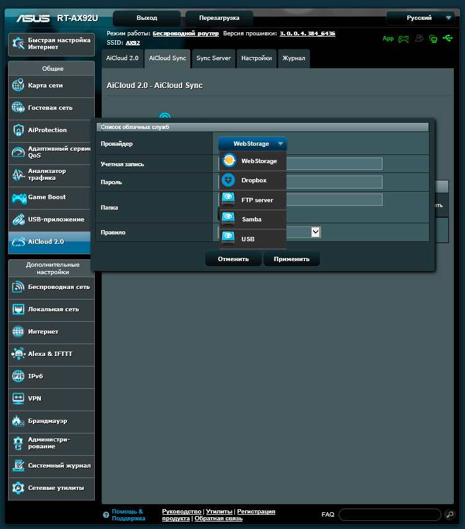The height and width of the screenshot is (529, 465).
Task: Click the Guest Network icon
Action: click(x=18, y=108)
